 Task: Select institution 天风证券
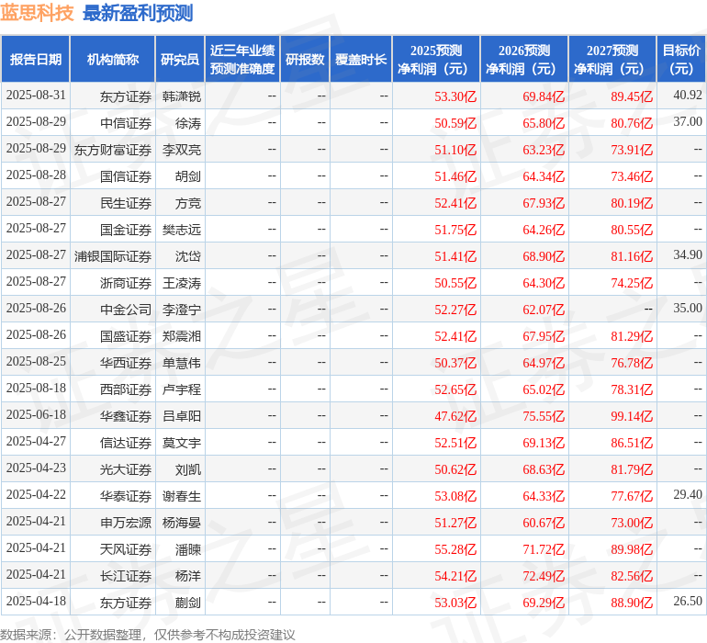coord(126,549)
